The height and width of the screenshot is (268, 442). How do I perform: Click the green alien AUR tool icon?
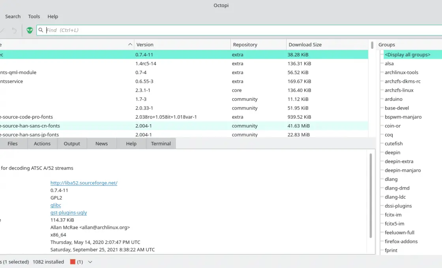(30, 30)
